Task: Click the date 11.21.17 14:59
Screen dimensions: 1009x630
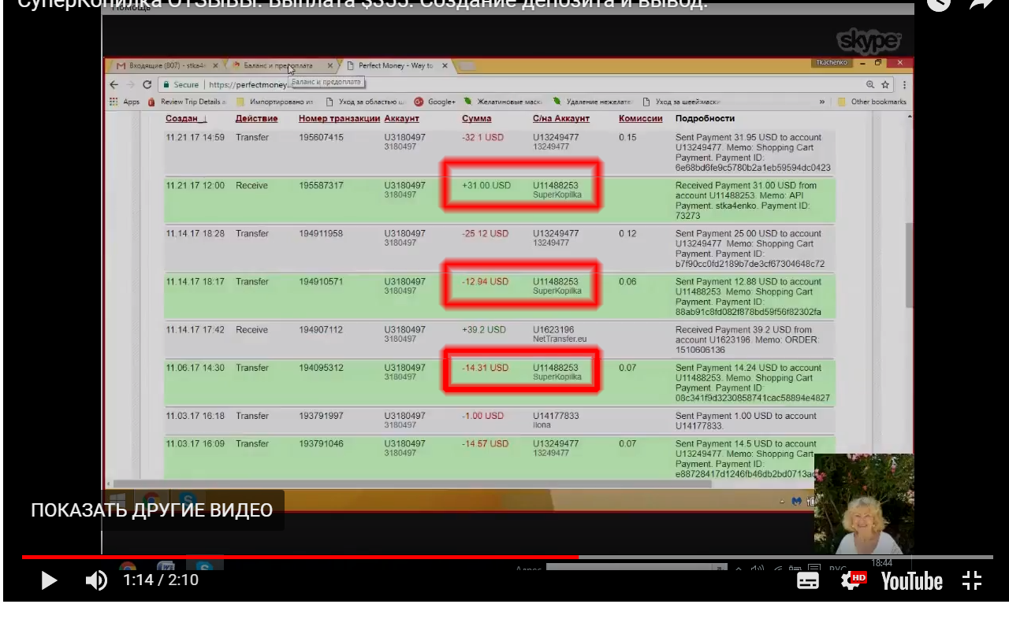Action: (x=195, y=138)
